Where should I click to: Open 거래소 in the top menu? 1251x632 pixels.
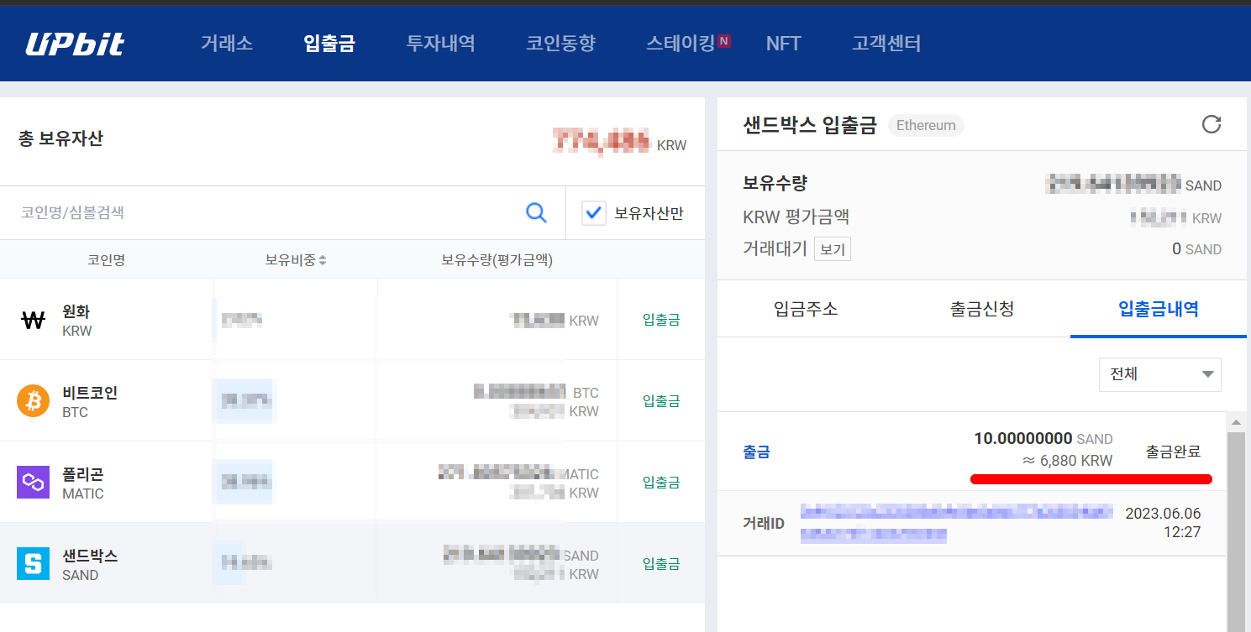pos(227,44)
